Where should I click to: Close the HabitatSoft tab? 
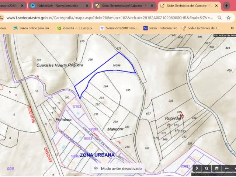[87, 6]
